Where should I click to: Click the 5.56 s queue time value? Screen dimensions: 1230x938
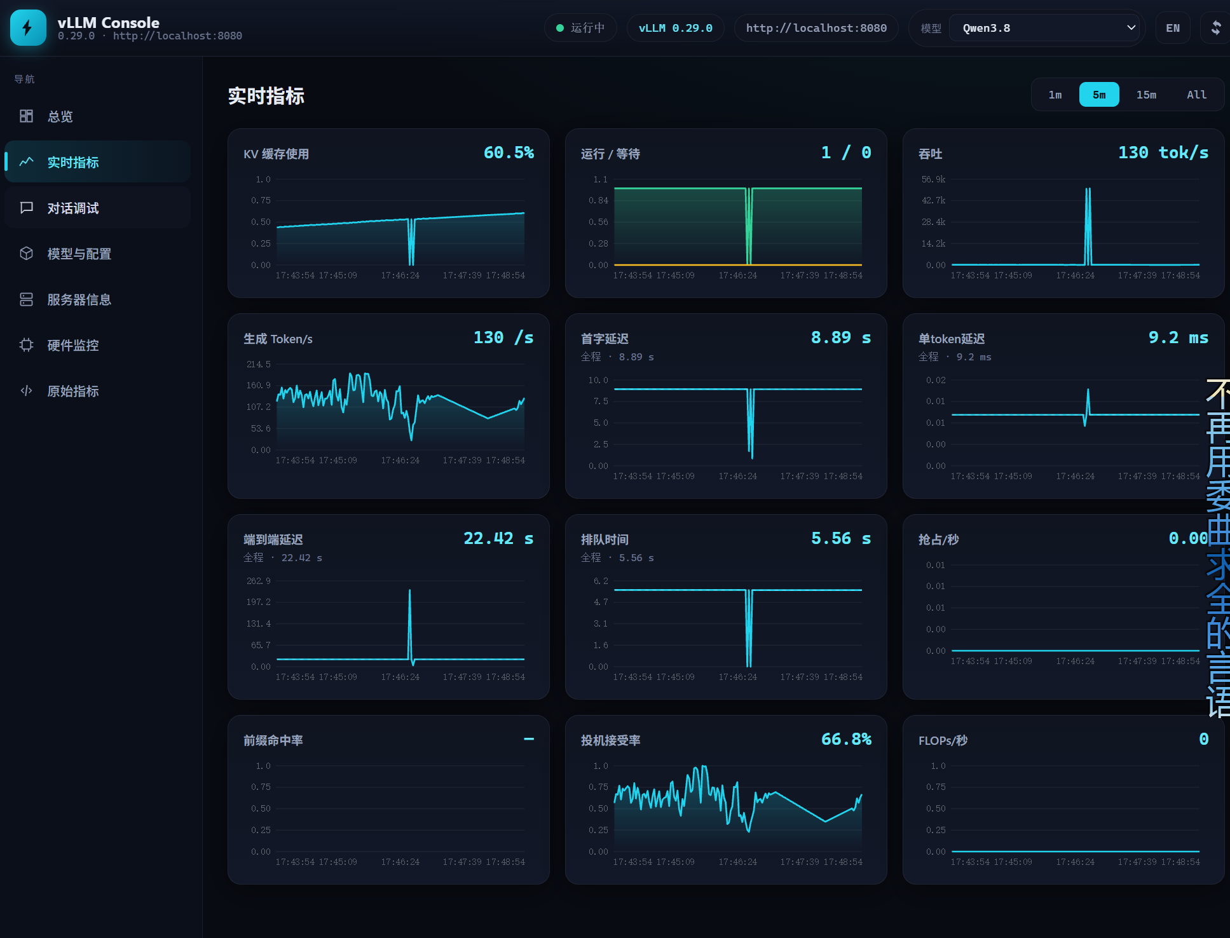[841, 538]
